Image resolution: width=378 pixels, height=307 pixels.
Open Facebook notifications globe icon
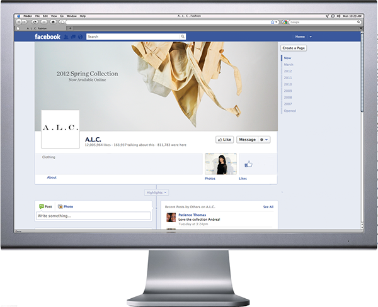coord(81,37)
